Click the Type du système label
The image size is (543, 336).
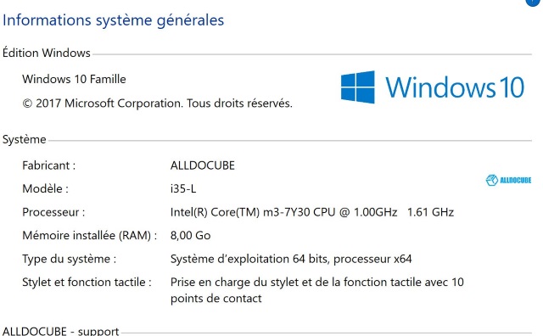pyautogui.click(x=70, y=259)
